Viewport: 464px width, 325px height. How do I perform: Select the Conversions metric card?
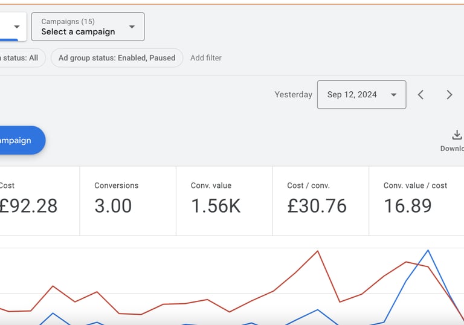(x=127, y=201)
